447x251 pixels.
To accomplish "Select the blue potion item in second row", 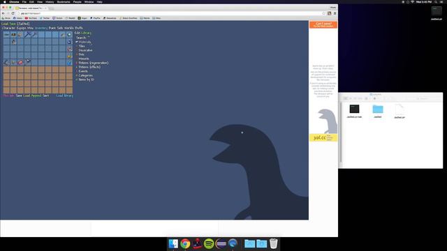I will pyautogui.click(x=69, y=42).
